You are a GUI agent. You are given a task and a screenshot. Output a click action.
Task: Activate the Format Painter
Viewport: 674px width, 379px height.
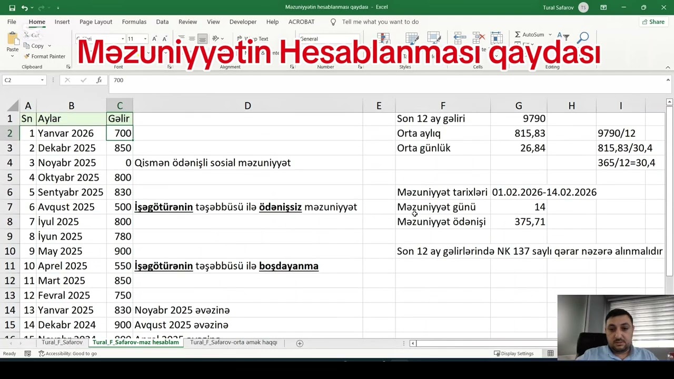(x=44, y=56)
